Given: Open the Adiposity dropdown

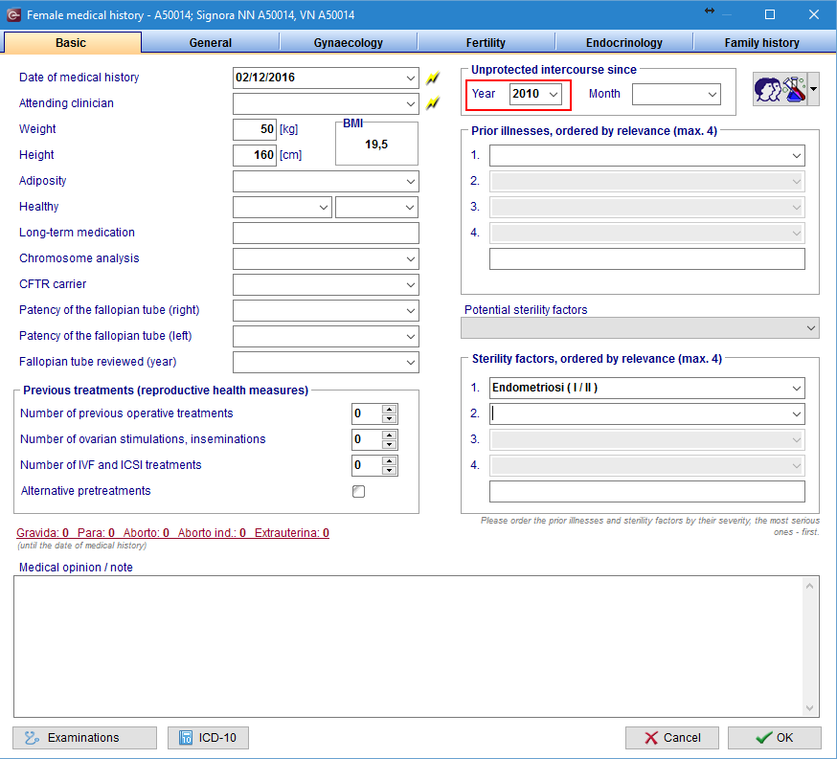Looking at the screenshot, I should click(410, 181).
